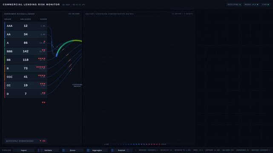Image resolution: width=273 pixels, height=153 pixels.
Task: Click the downgrade triangles in the D row
Action: click(x=43, y=93)
